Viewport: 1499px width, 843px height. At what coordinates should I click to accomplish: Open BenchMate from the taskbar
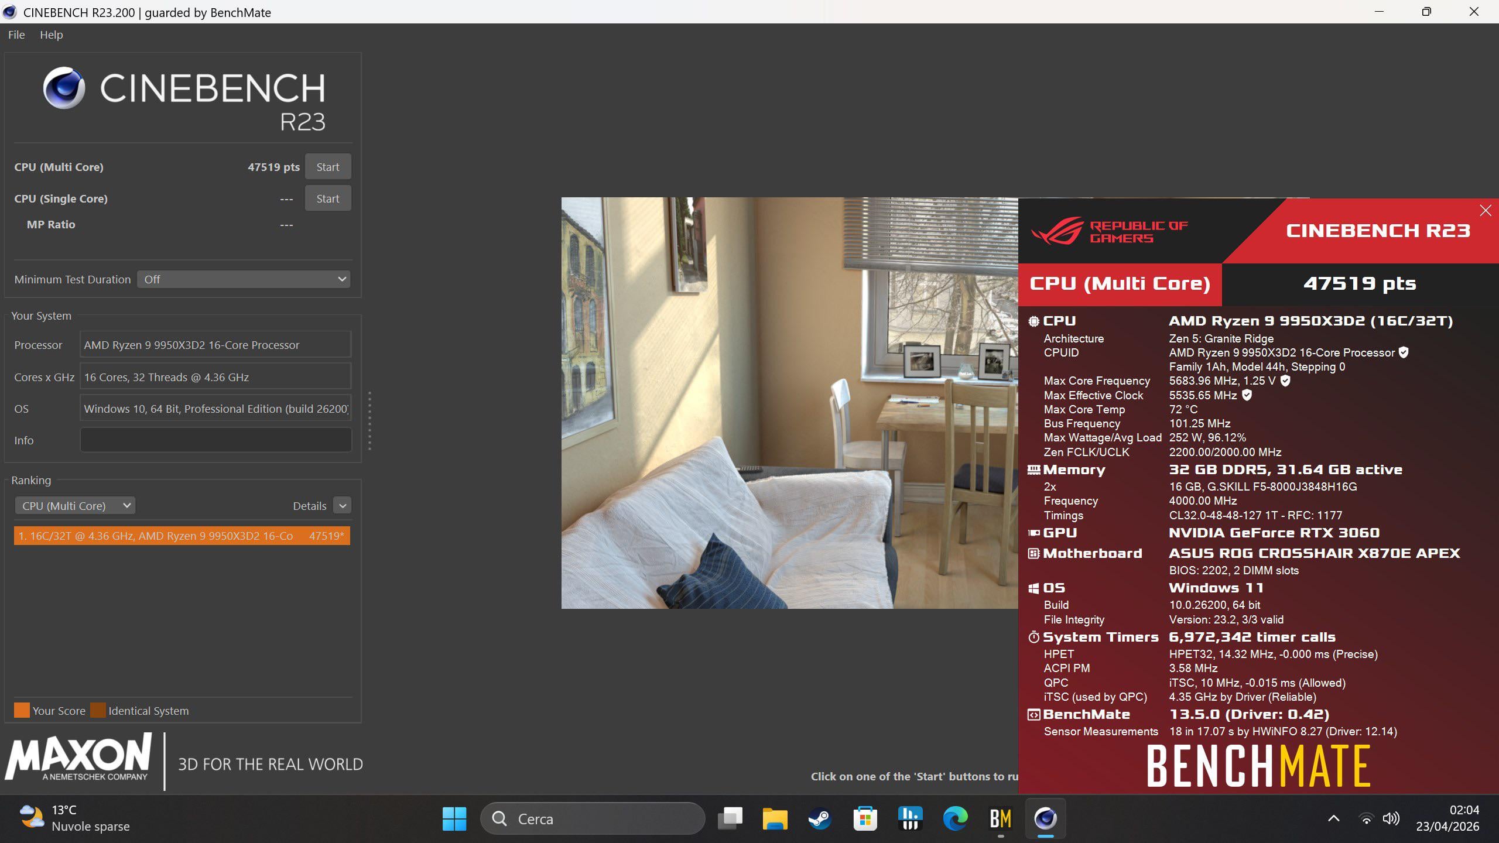pyautogui.click(x=1000, y=818)
